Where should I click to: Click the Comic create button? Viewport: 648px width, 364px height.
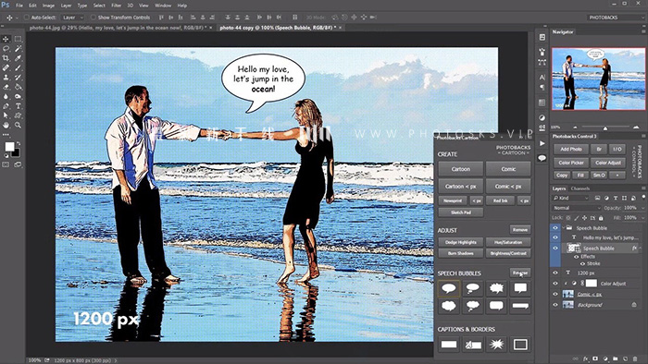[x=508, y=169]
